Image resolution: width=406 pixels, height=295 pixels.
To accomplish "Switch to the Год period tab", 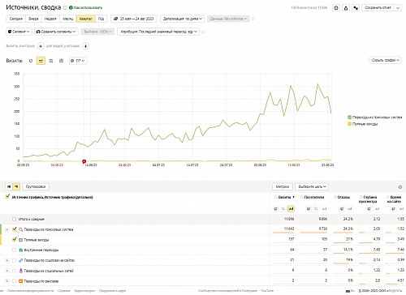I will click(101, 19).
